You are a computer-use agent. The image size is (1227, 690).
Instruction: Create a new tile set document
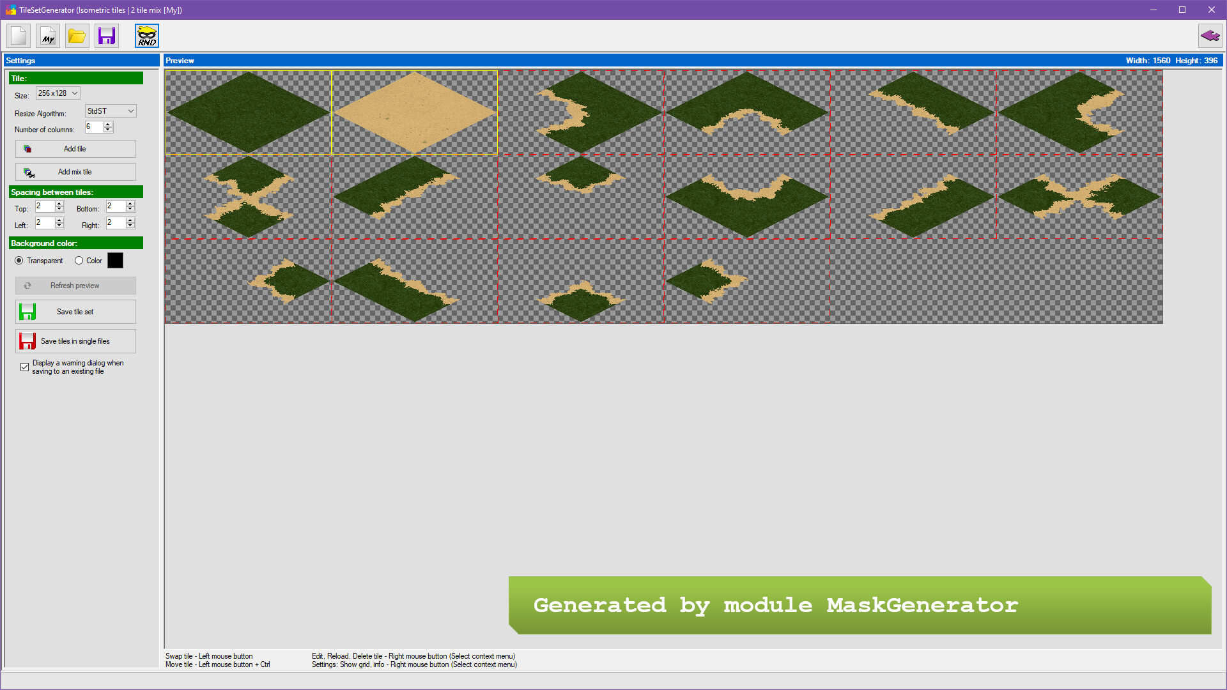coord(18,36)
